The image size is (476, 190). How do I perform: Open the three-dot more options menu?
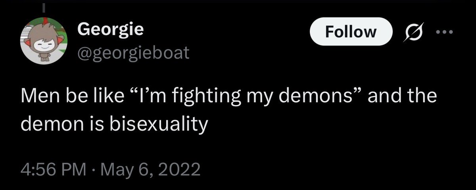[x=443, y=32]
